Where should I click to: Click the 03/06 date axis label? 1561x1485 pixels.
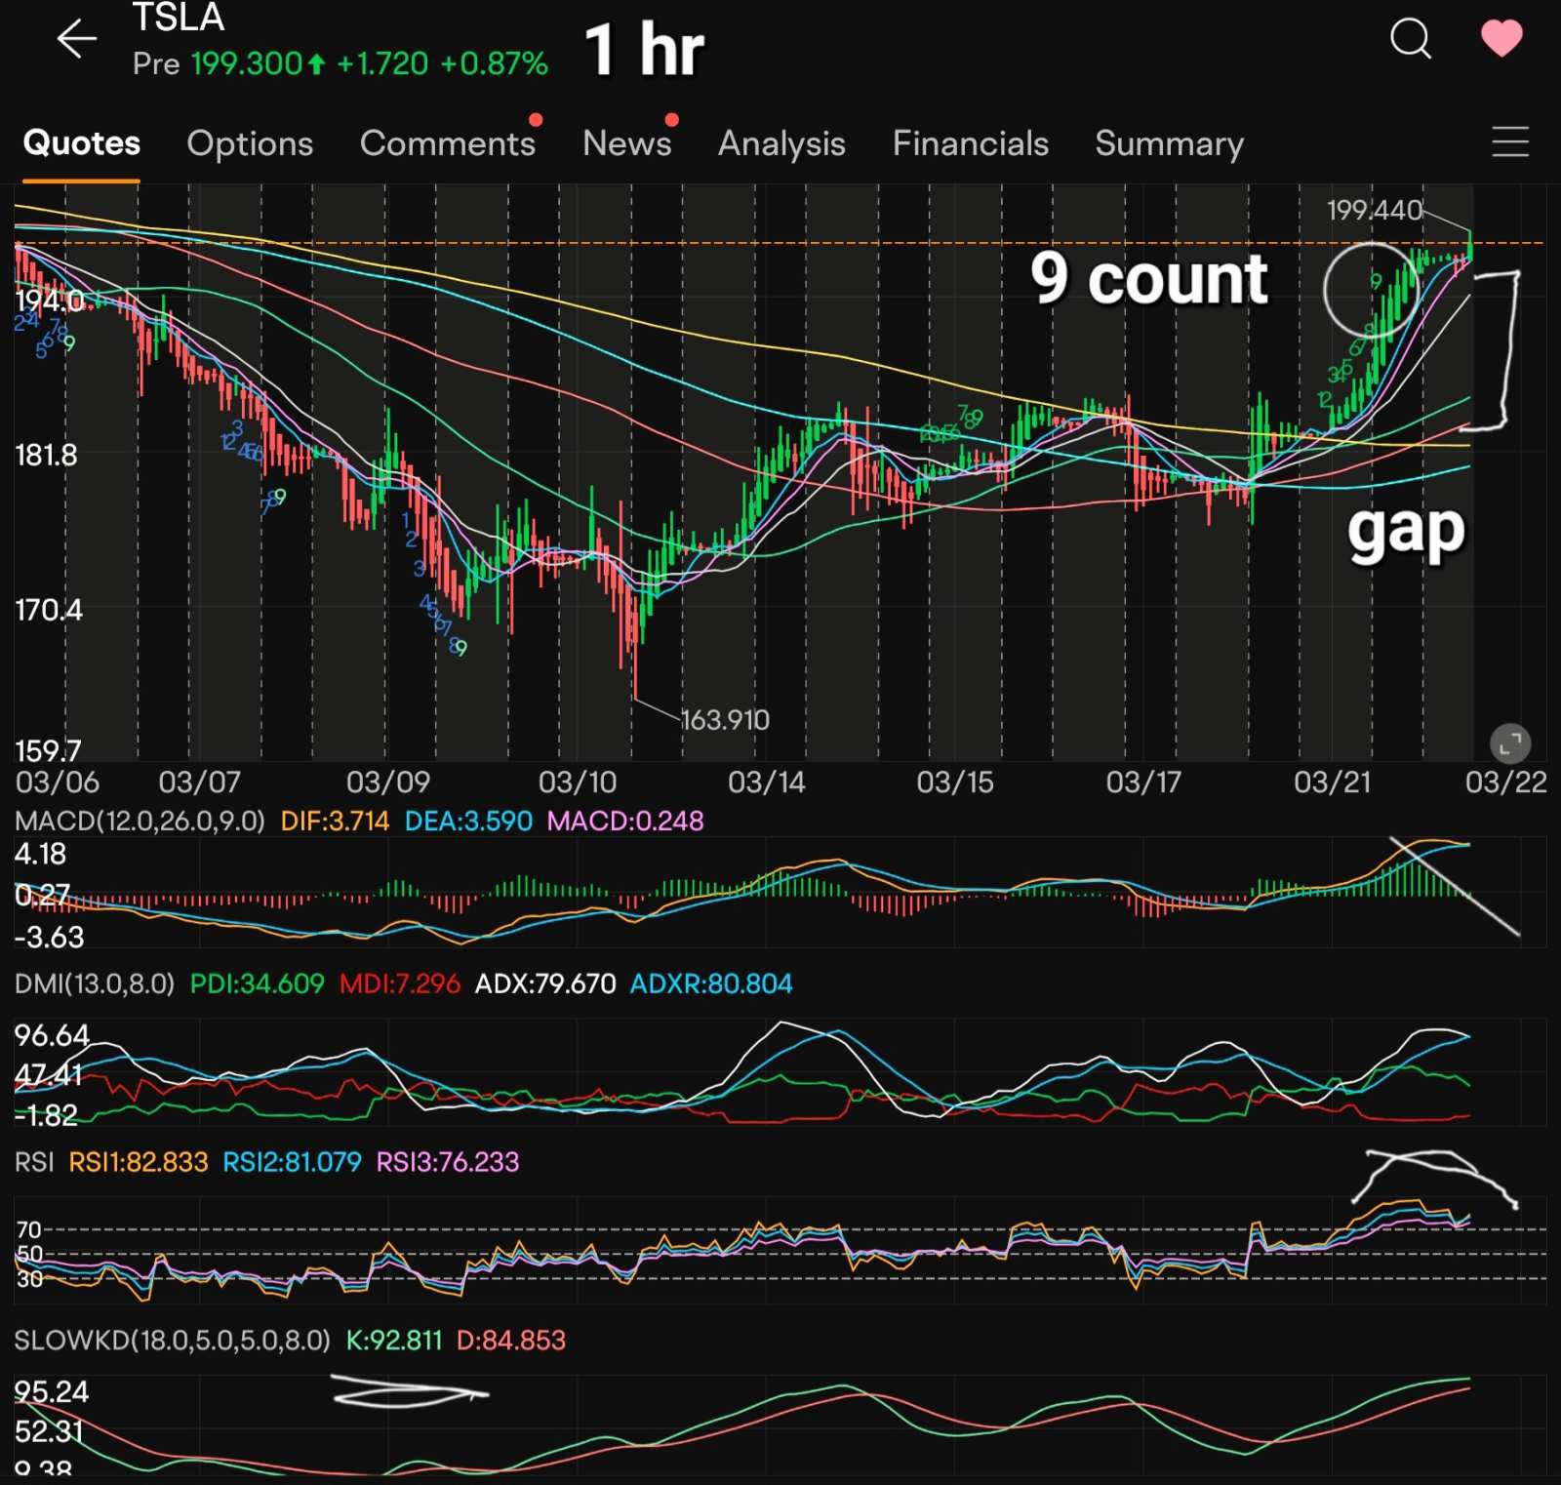pos(58,783)
